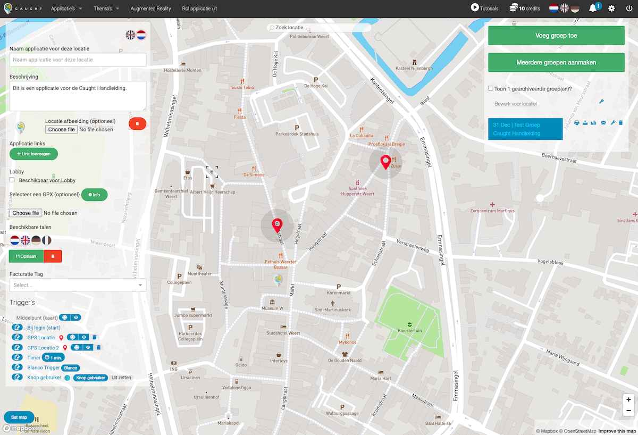638x435 pixels.
Task: Delete the GPS Locatie trigger via its trash icon
Action: pos(95,337)
